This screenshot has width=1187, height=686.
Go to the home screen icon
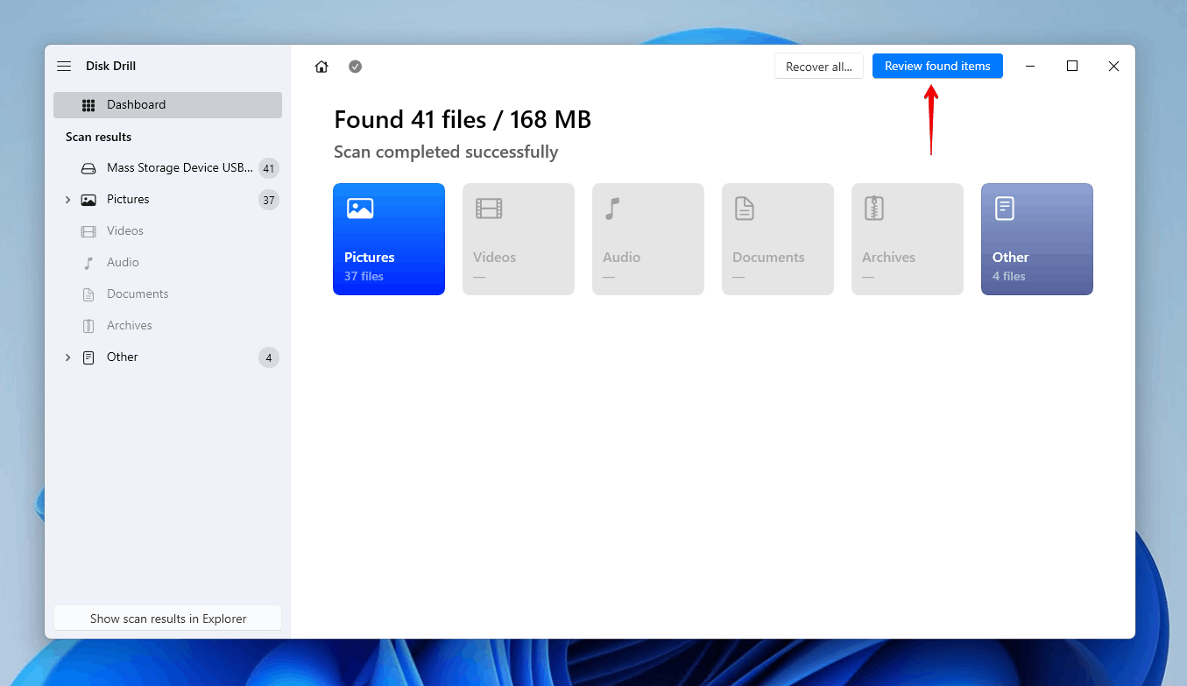321,67
